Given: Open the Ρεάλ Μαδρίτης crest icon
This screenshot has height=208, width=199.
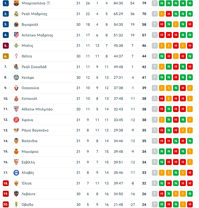Looking at the screenshot, I should point(16,14).
